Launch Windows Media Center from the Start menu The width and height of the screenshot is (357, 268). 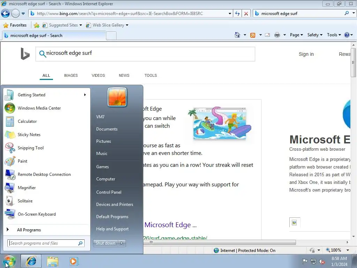47,108
